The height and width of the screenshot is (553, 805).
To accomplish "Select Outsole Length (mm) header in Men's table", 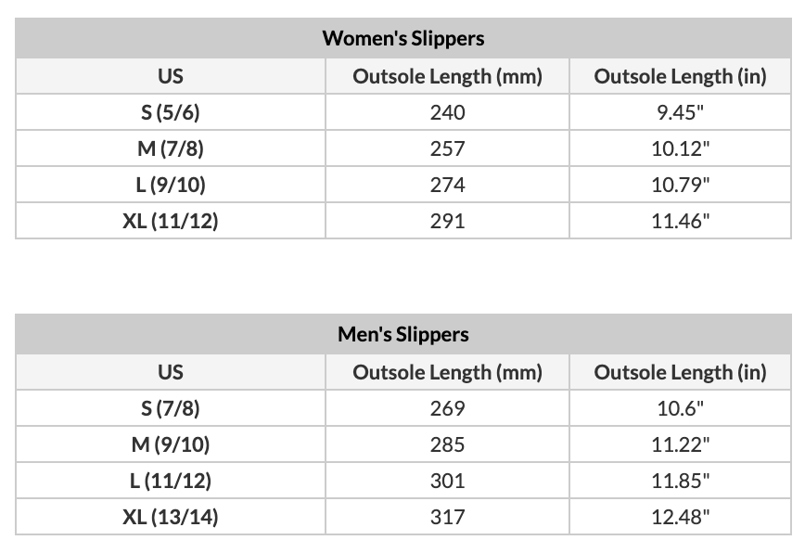I will (447, 372).
